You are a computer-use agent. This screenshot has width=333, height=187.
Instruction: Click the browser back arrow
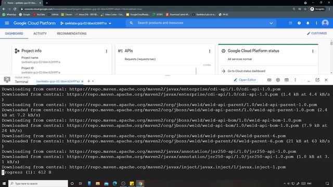4,9
